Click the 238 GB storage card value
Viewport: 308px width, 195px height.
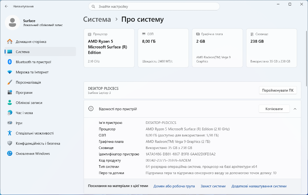pos(257,41)
